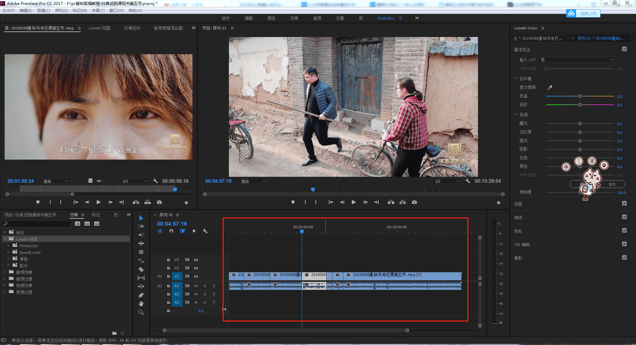This screenshot has width=636, height=345.
Task: Switch to the 效果控件 tab
Action: (132, 28)
